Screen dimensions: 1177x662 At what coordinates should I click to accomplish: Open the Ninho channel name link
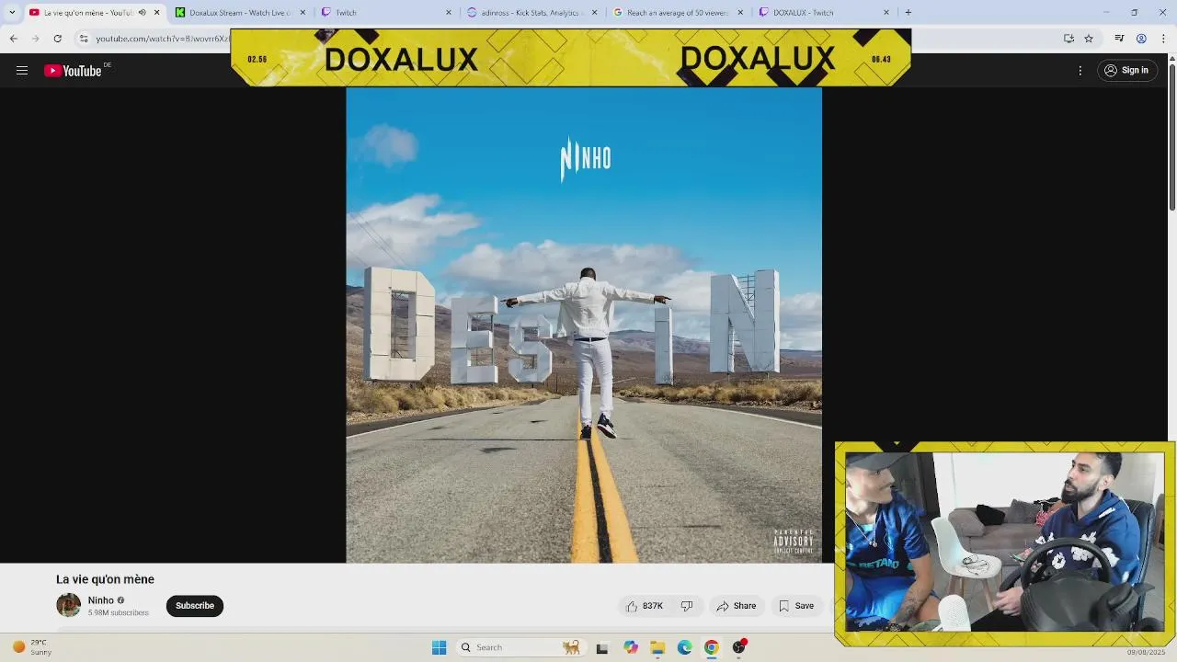[101, 600]
